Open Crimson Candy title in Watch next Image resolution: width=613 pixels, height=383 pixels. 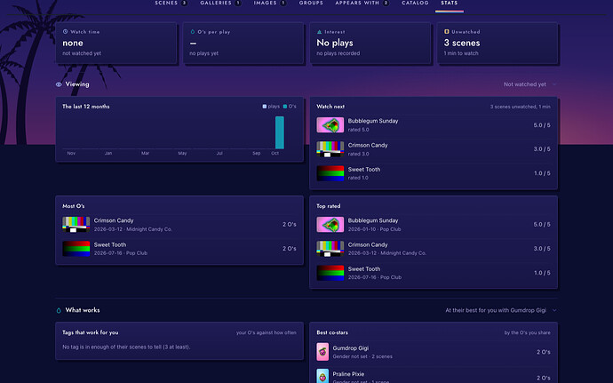pyautogui.click(x=368, y=145)
